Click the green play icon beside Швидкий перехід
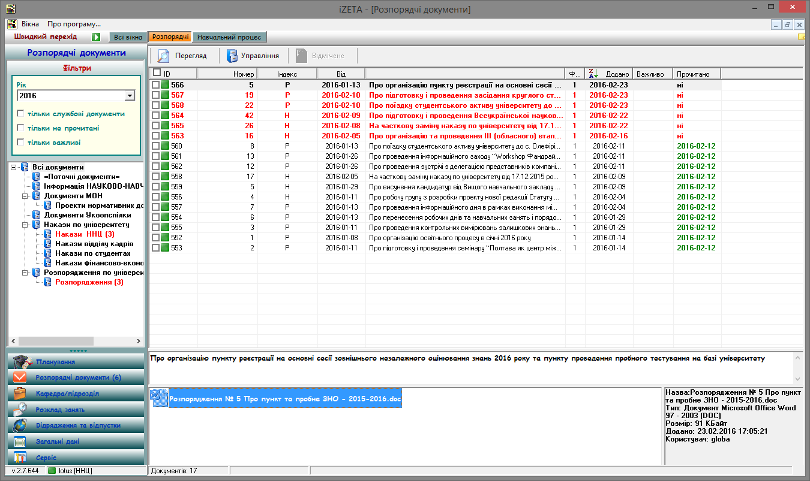 point(96,37)
